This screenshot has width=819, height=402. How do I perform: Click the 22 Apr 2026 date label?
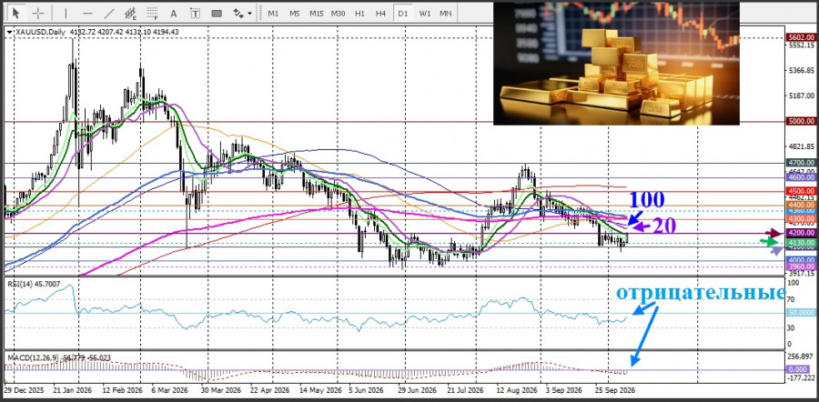(268, 390)
